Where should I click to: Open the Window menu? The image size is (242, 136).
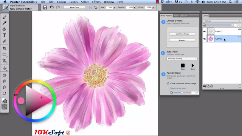tap(109, 2)
